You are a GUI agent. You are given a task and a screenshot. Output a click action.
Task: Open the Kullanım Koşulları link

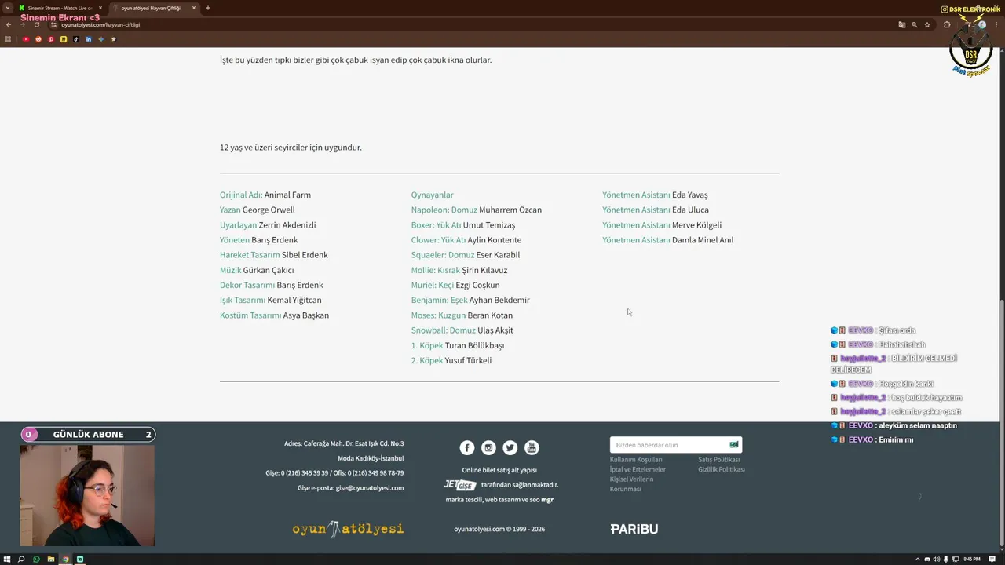(x=636, y=460)
